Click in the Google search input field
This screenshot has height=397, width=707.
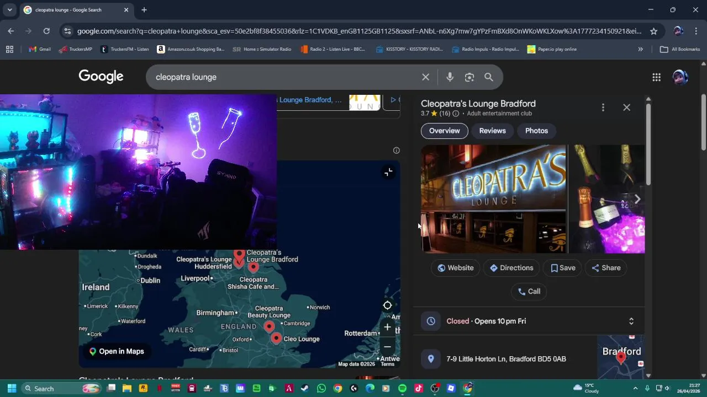[284, 77]
